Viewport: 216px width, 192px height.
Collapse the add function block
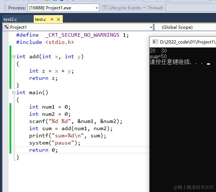tap(14, 56)
